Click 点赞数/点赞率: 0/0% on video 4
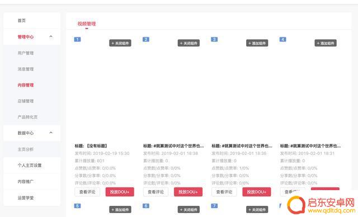 (x=299, y=168)
